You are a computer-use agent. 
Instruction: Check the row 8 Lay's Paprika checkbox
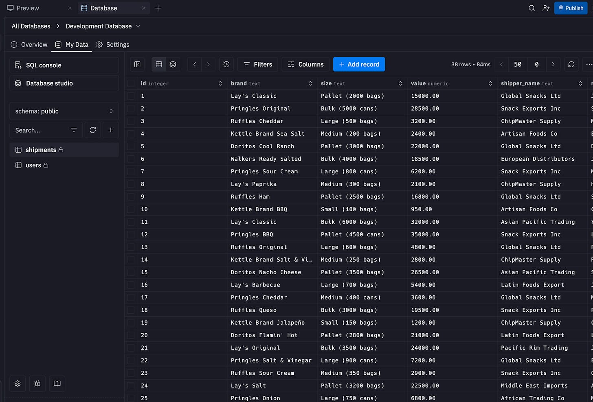point(131,184)
